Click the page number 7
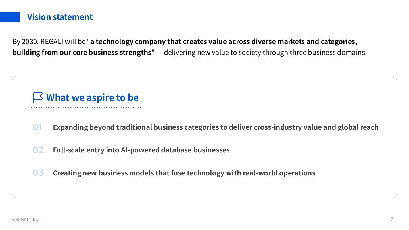409x230 pixels. 392,219
